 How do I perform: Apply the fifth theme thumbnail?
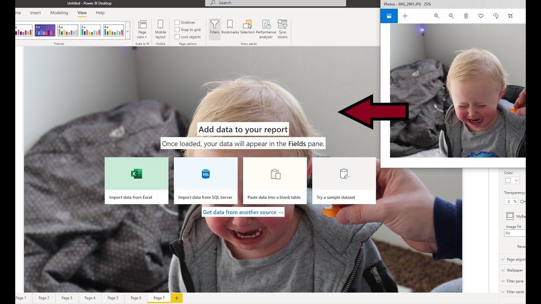[113, 30]
